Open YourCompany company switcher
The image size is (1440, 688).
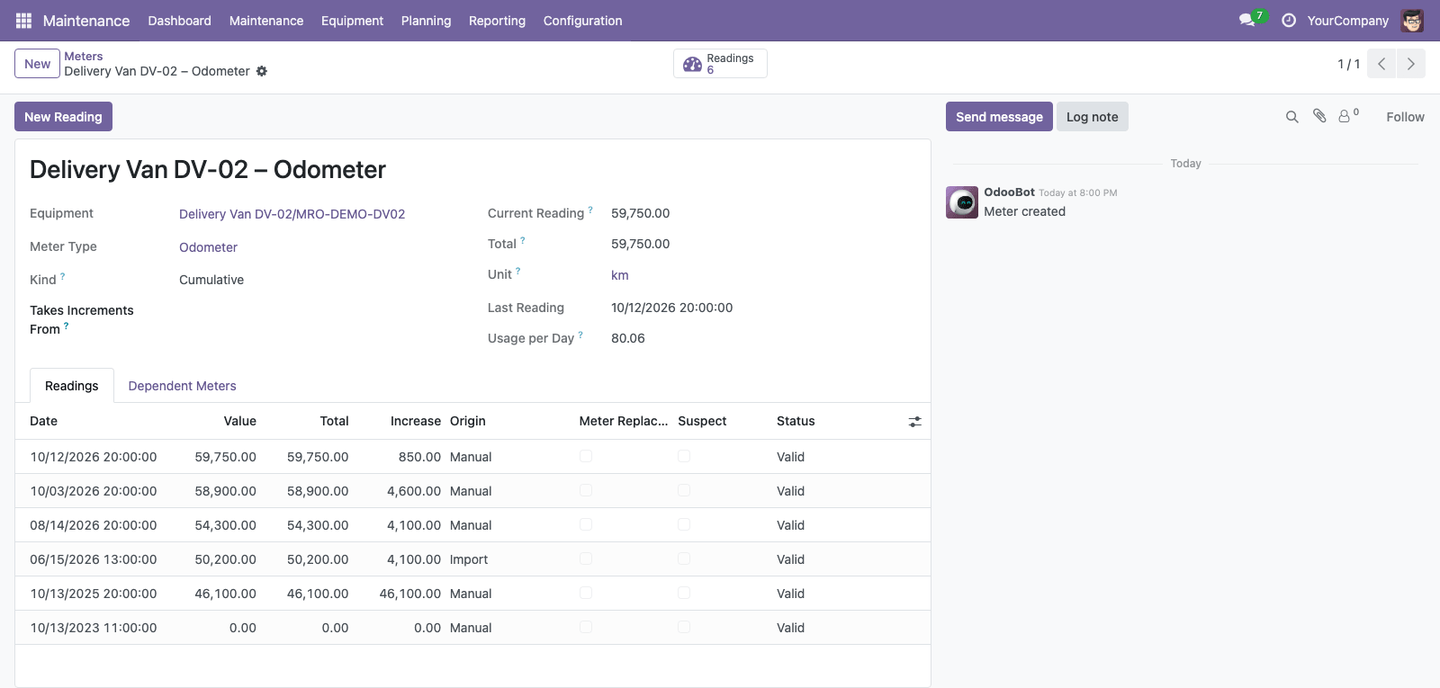coord(1347,21)
